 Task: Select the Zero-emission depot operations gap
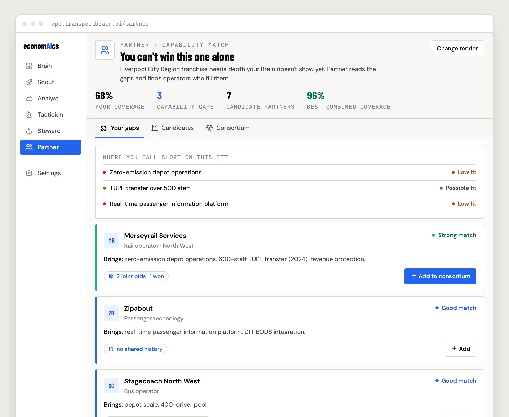[x=289, y=172]
